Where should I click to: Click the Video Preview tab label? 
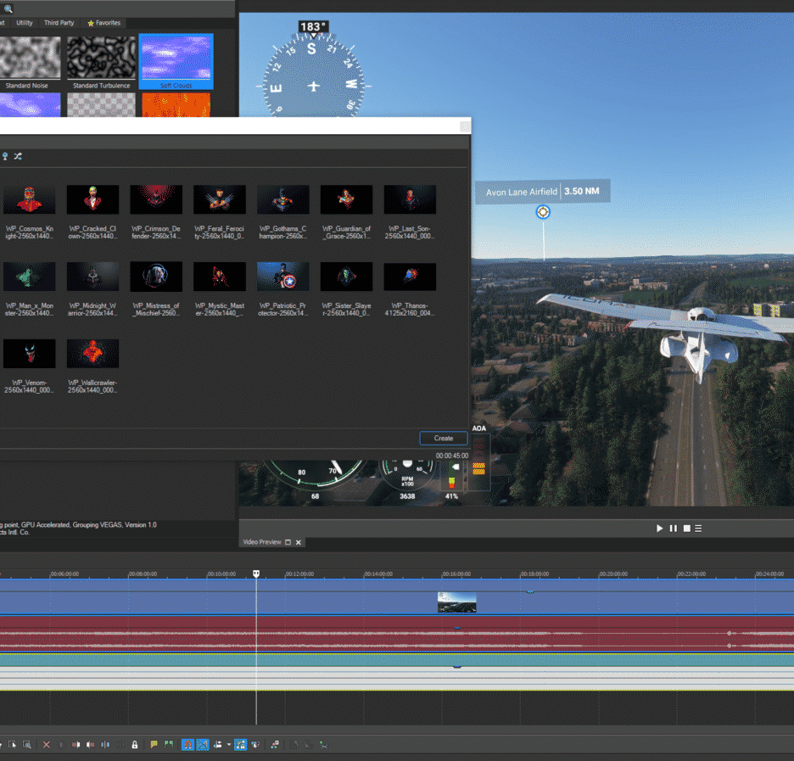[x=262, y=542]
